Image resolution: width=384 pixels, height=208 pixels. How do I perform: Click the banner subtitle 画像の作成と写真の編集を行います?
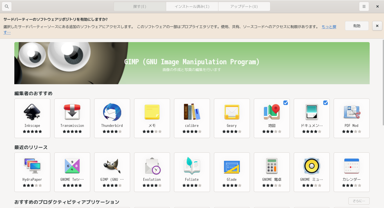click(x=192, y=70)
